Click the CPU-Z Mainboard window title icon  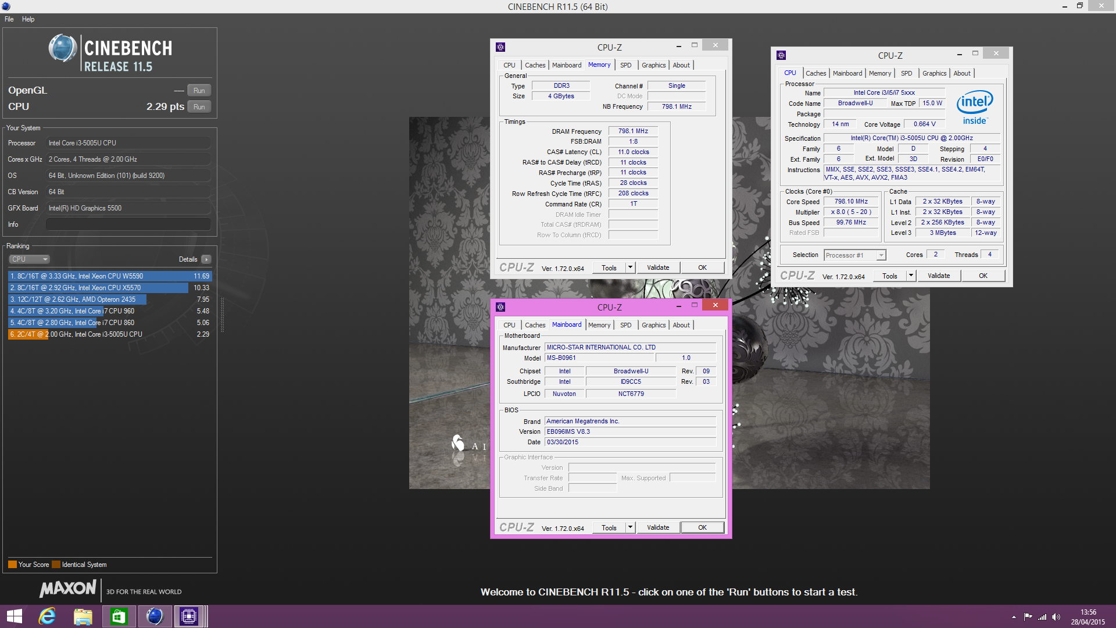(500, 307)
